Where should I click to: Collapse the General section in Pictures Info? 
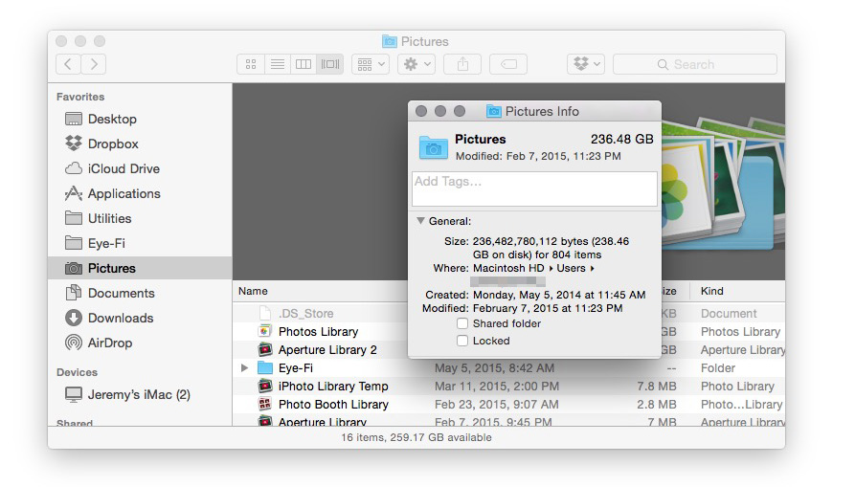coord(420,221)
